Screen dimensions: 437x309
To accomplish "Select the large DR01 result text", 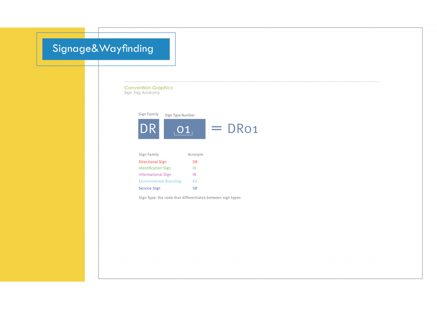I will coord(243,128).
